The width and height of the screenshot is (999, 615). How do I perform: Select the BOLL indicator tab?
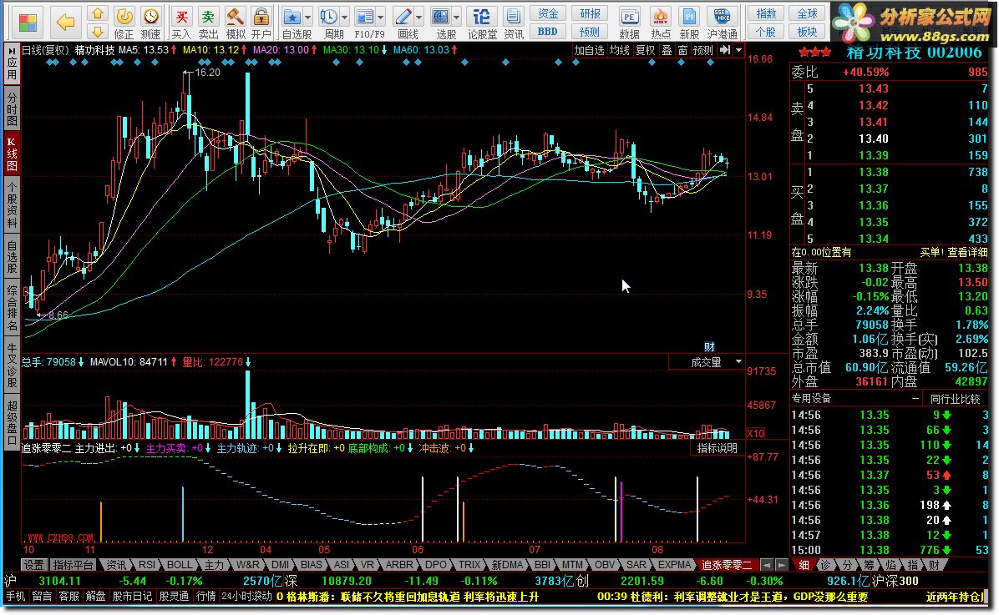point(179,565)
